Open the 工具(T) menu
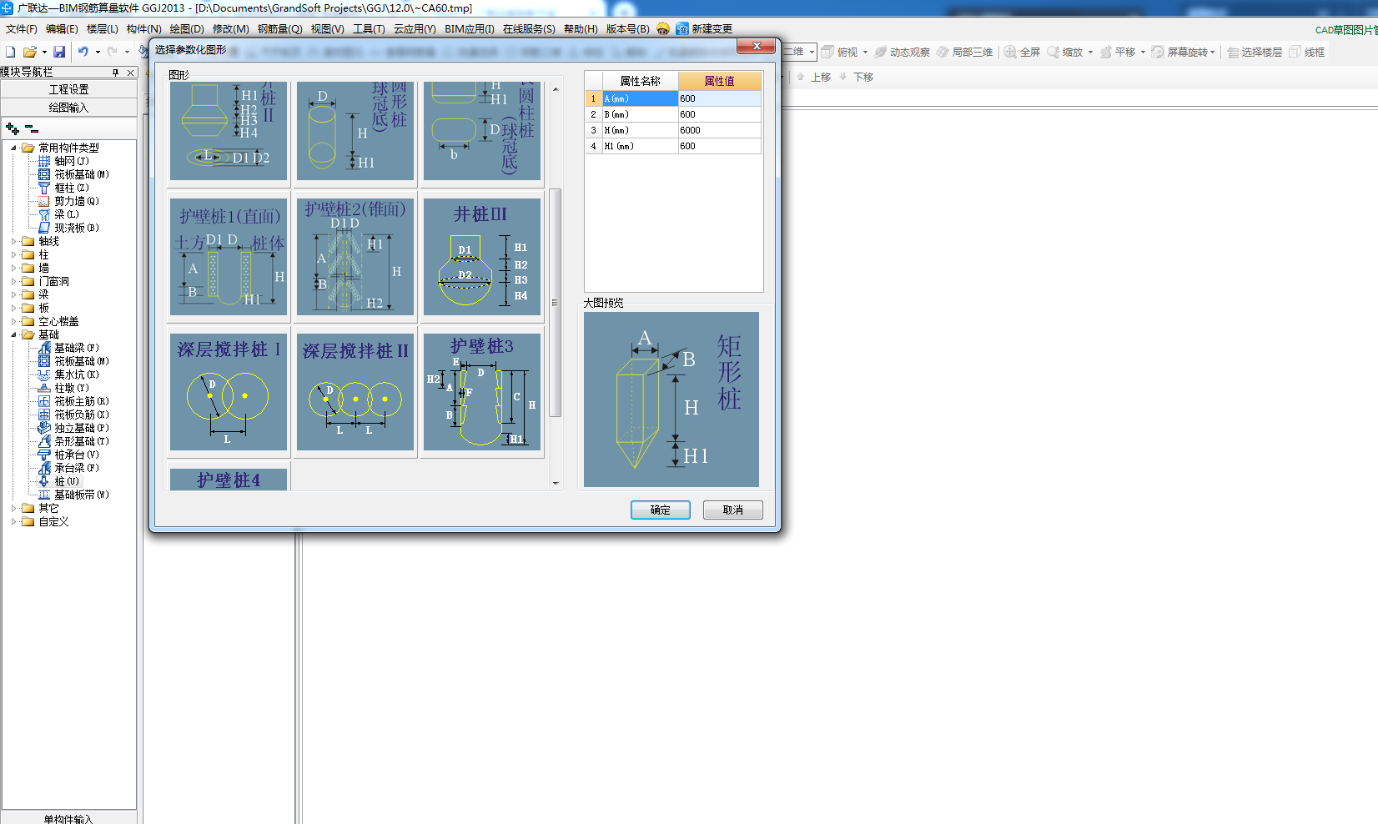The width and height of the screenshot is (1378, 824). click(369, 28)
